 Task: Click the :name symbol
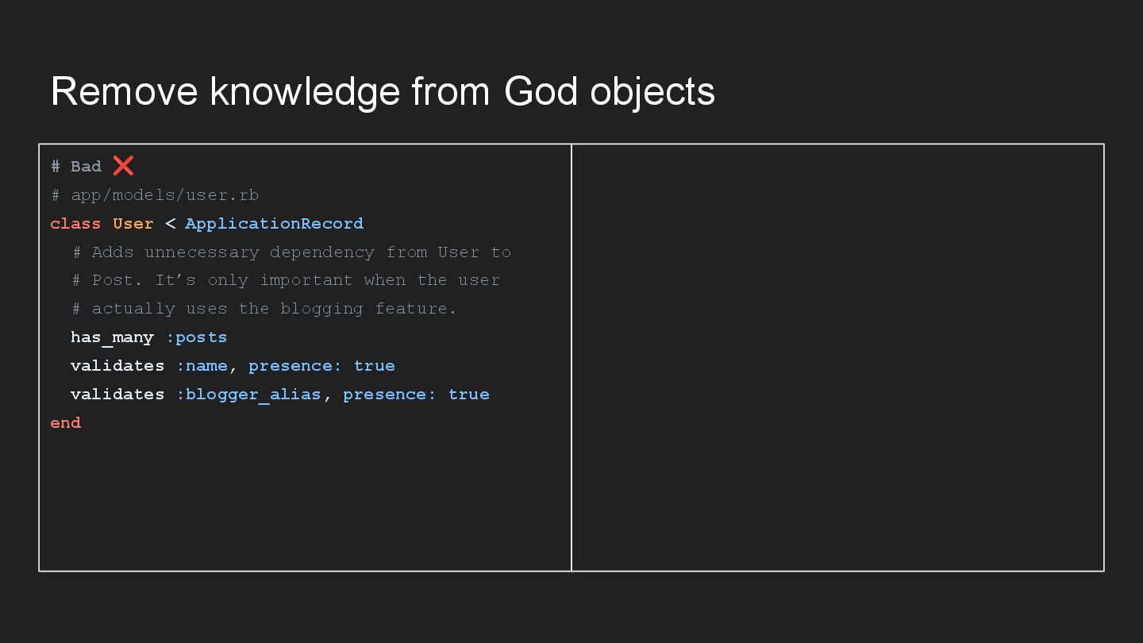pos(202,366)
